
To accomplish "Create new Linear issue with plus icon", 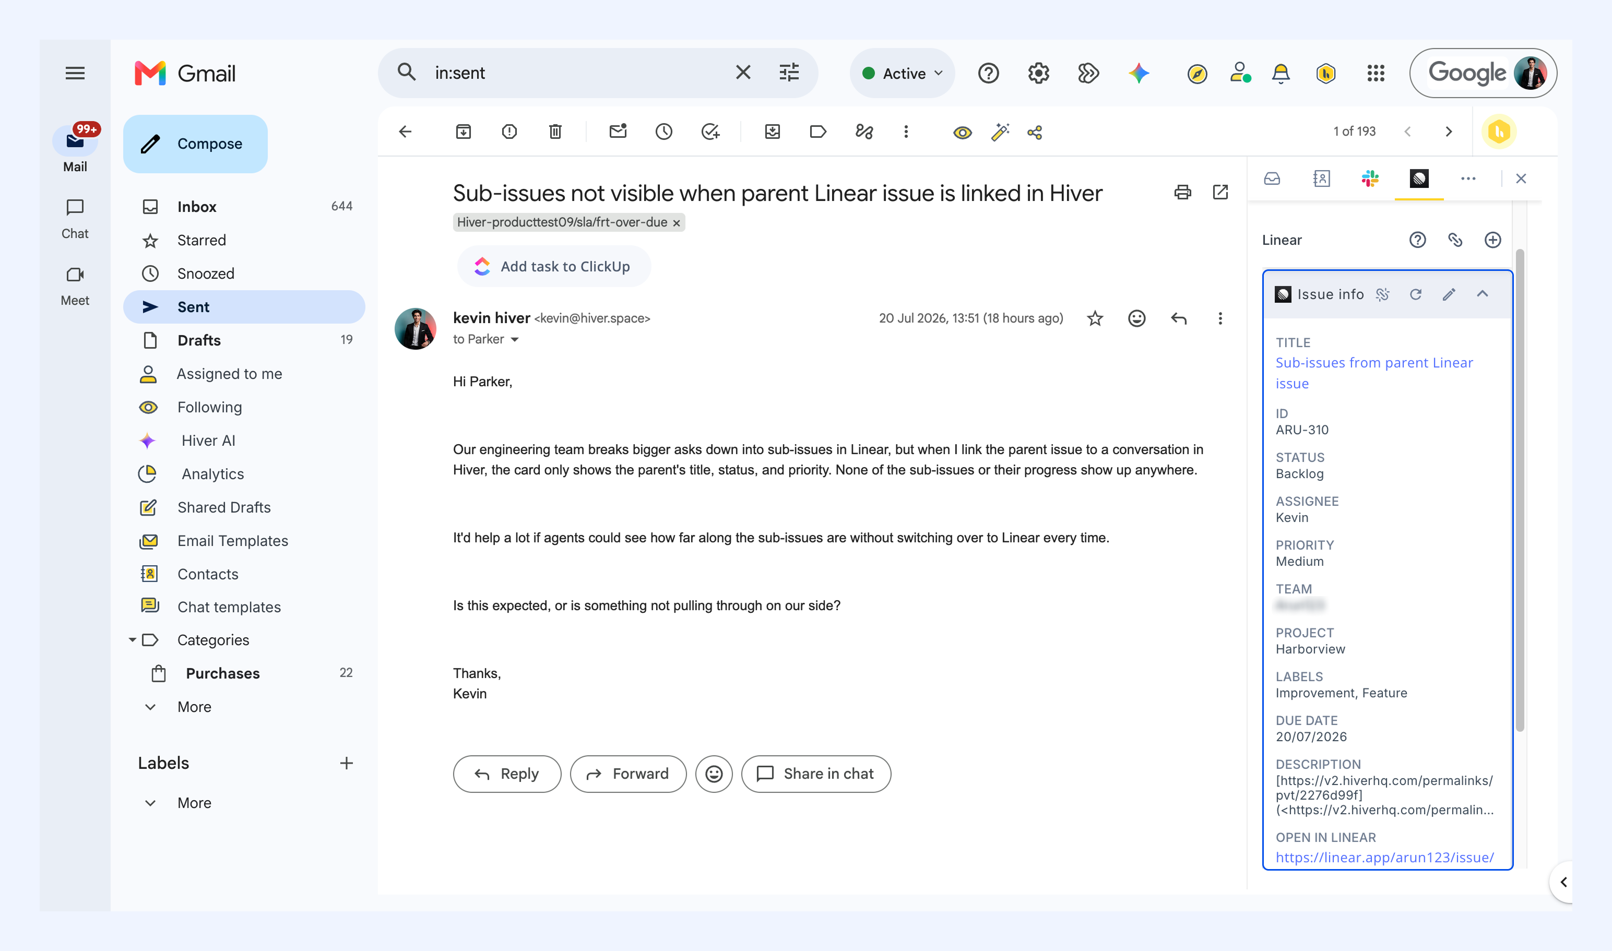I will click(1493, 240).
